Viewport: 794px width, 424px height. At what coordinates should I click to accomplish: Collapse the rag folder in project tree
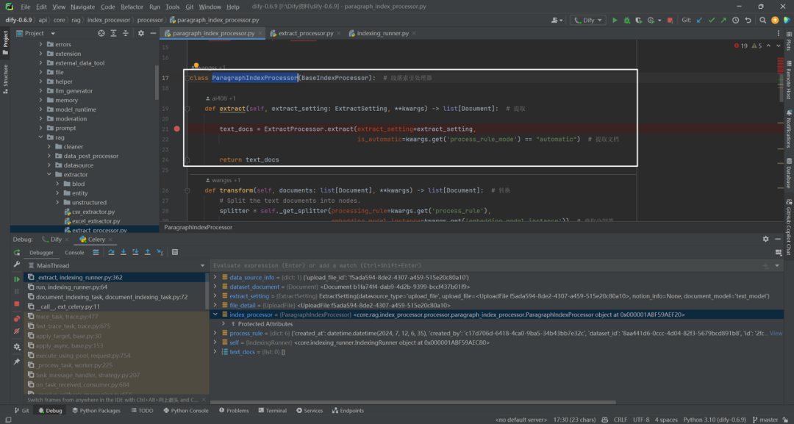click(x=40, y=137)
